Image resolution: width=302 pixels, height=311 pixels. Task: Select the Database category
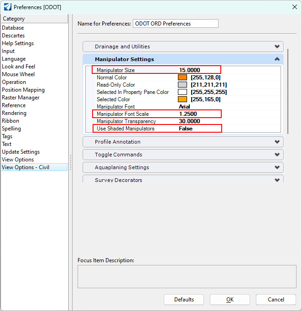pos(13,28)
